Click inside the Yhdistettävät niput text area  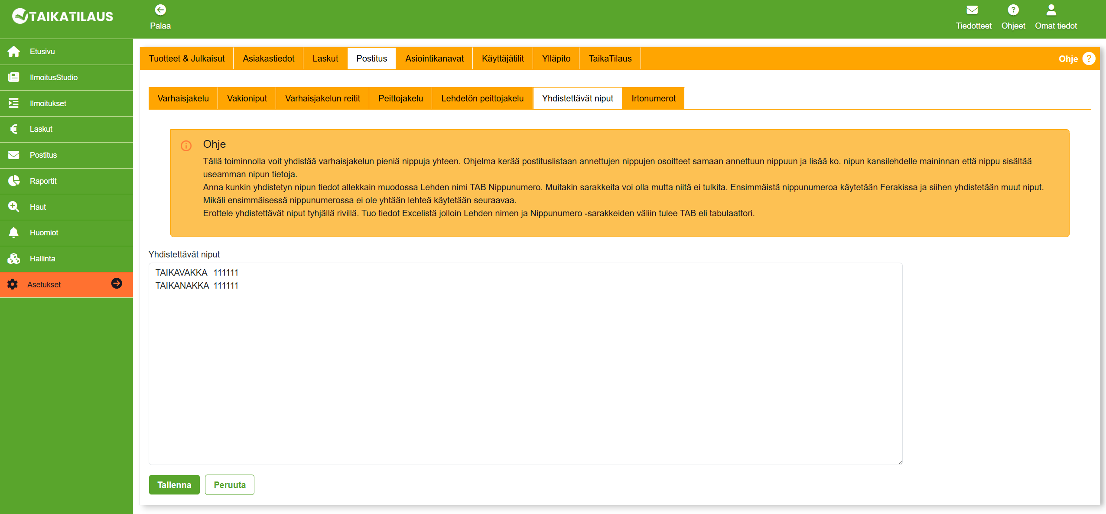pos(525,373)
